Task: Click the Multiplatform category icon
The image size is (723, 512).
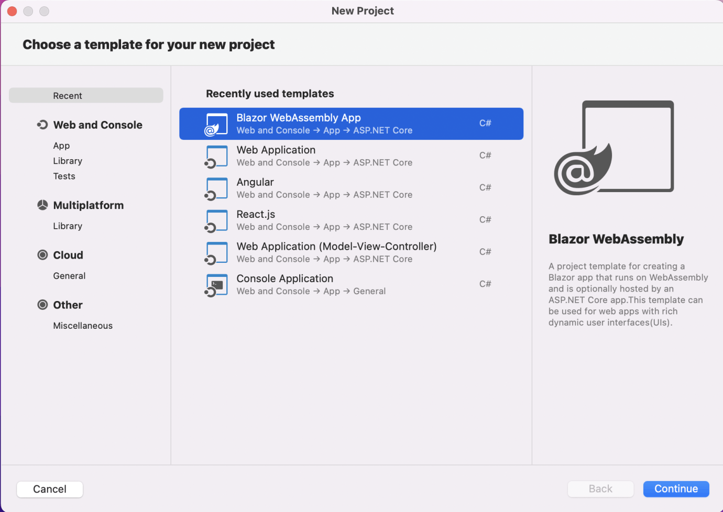Action: (42, 205)
